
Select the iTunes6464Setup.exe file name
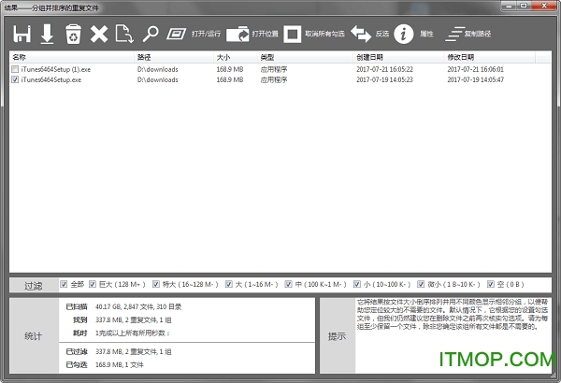51,79
